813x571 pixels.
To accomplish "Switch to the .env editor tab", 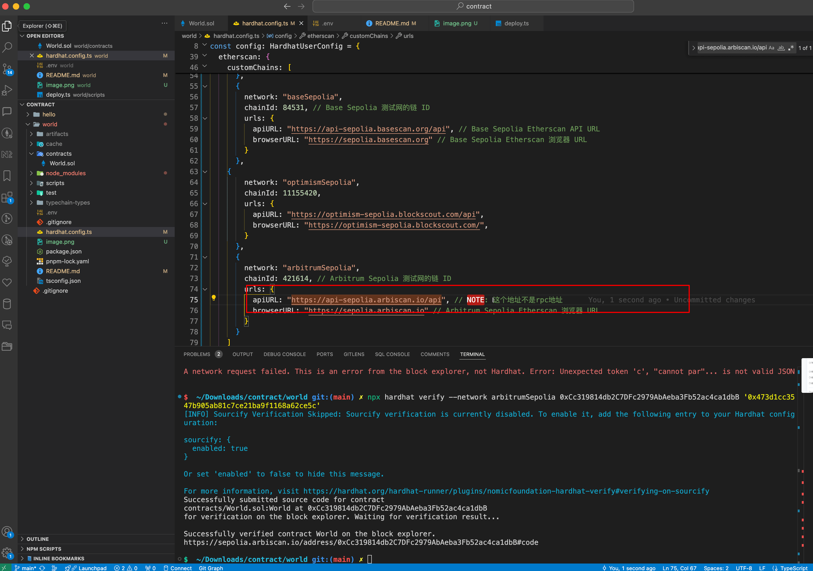I will (327, 23).
